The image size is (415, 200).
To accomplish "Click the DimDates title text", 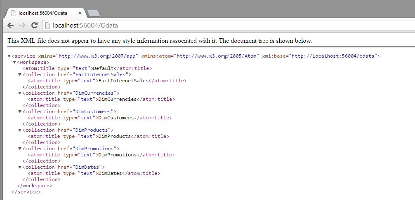I will (x=110, y=173).
